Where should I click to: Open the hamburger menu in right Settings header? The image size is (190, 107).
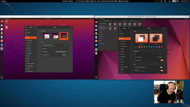click(129, 28)
